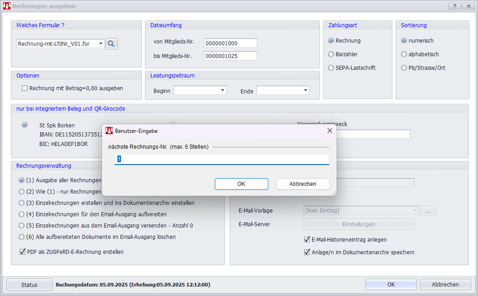Screen dimensions: 478x296
Task: Click OK in the Benutzer-Eingabe dialog
Action: 241,184
